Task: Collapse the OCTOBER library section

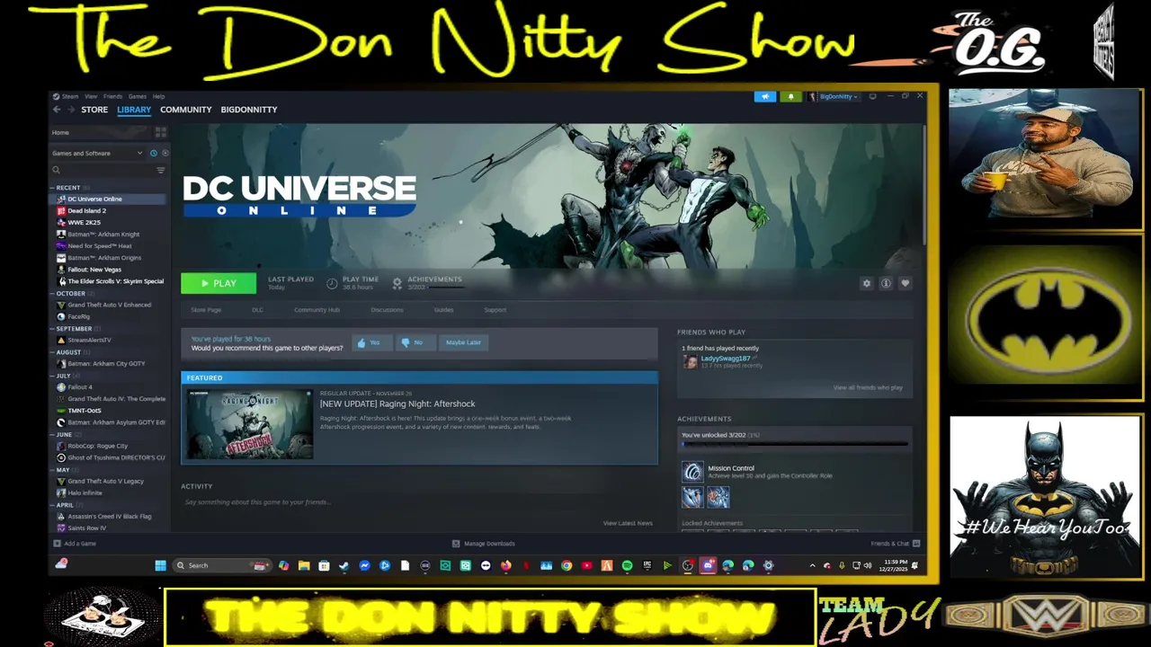Action: tap(52, 294)
